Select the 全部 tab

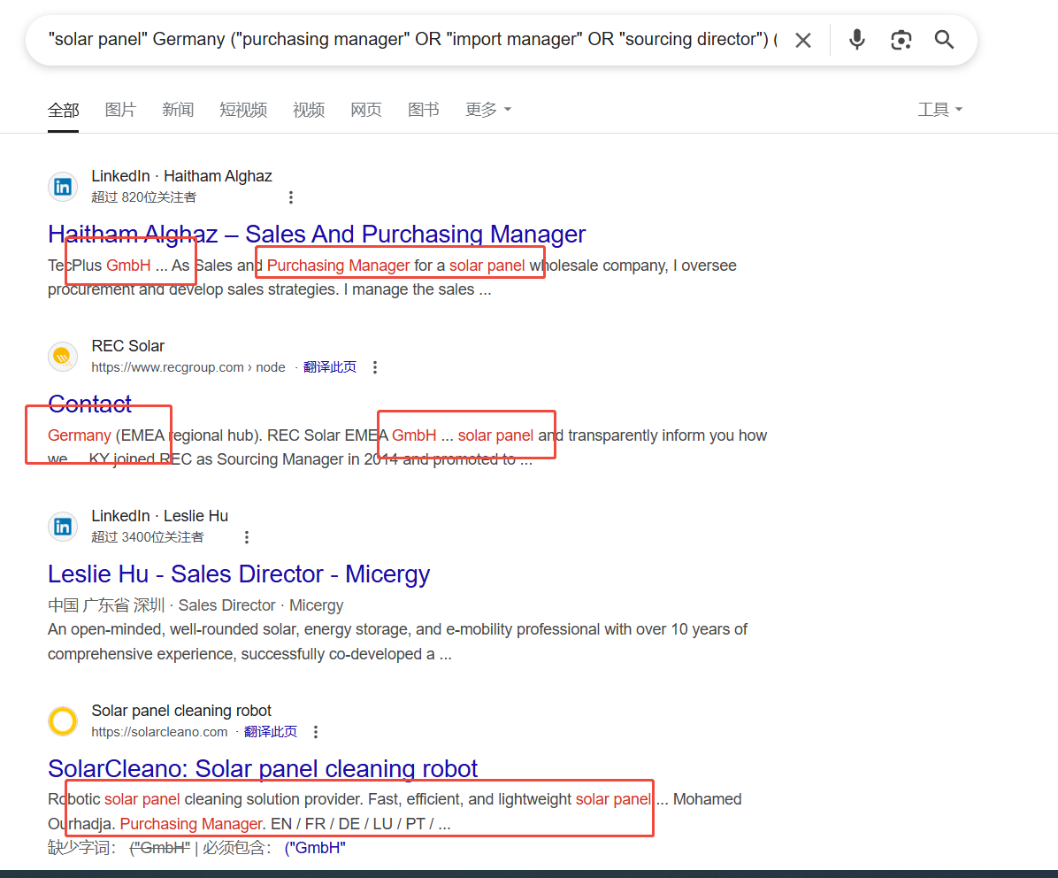pyautogui.click(x=64, y=110)
